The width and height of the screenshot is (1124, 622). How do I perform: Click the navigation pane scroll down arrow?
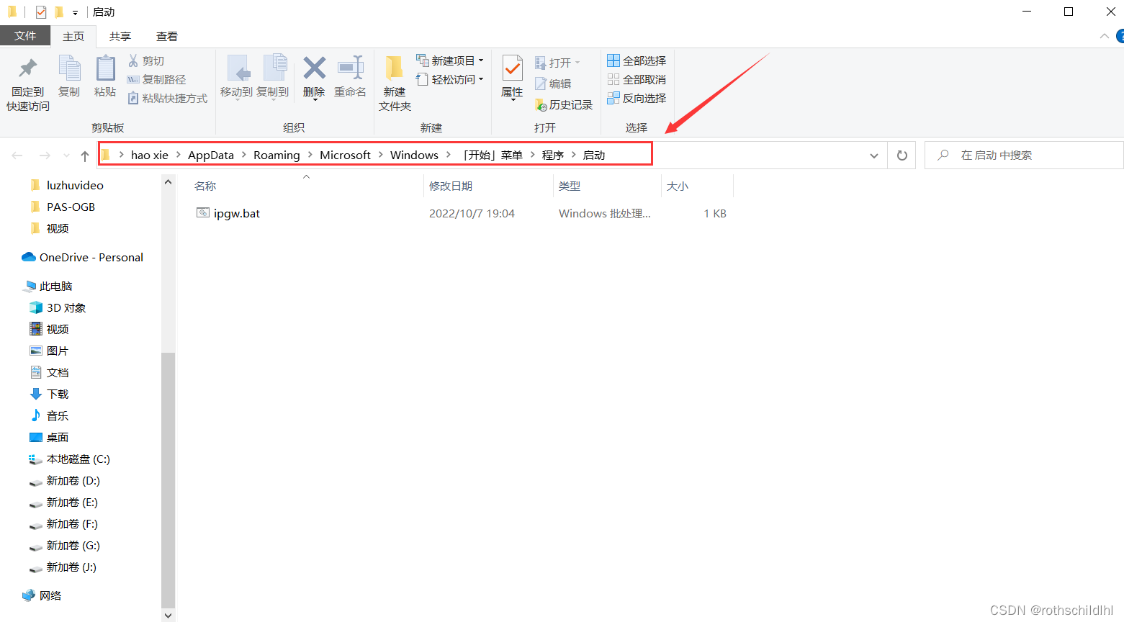(x=168, y=616)
